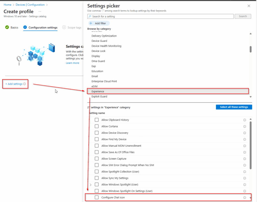Expand the Allow Windows Spotlight (User) setting
This screenshot has height=202, width=257.
tap(91, 184)
